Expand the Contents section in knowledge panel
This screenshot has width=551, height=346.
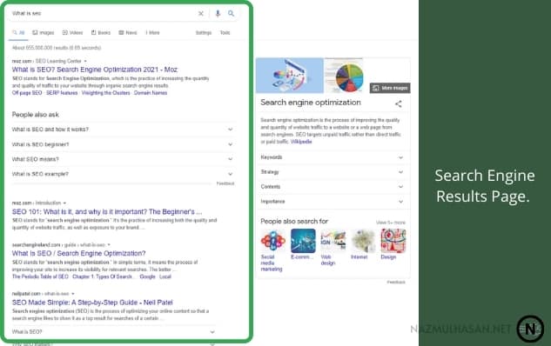point(332,187)
